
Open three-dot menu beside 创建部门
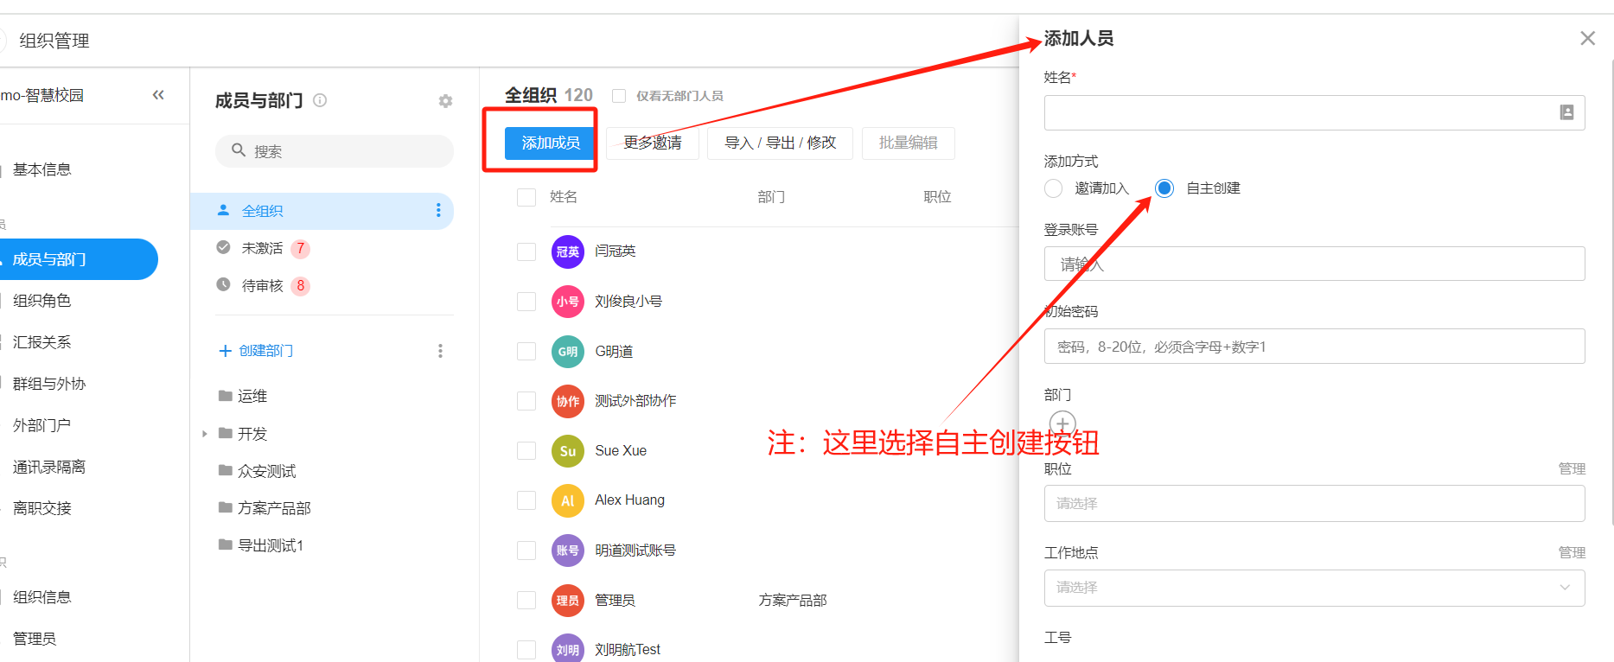coord(440,351)
